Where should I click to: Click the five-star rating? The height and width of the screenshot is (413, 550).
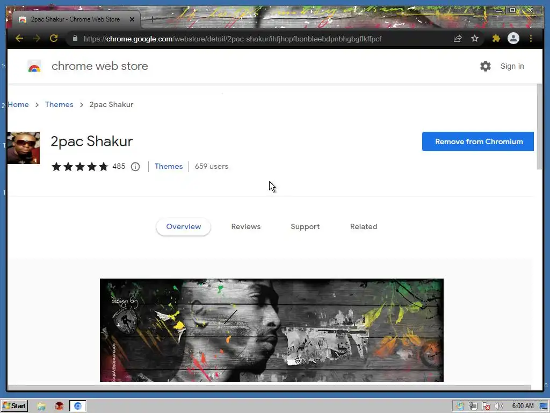point(79,167)
